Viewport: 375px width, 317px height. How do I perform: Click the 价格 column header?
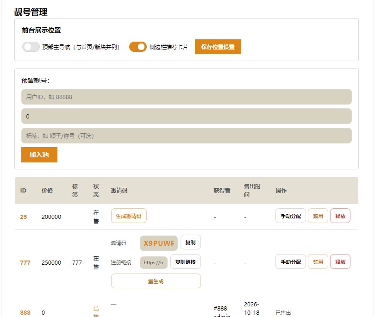click(47, 190)
